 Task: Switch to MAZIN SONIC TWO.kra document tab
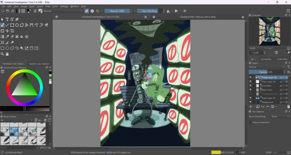[x=198, y=17]
